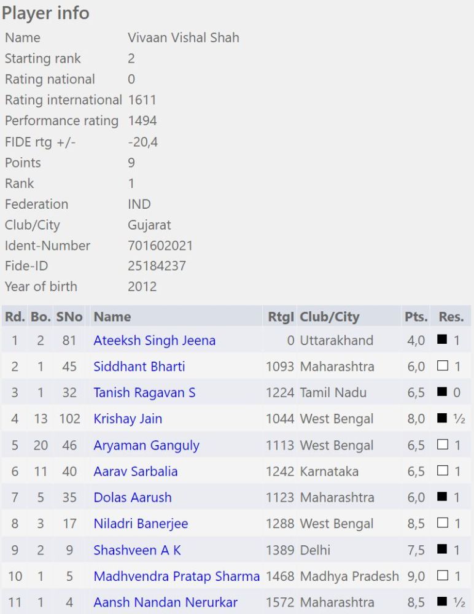Click black square beside Tanish Ragavan's result
Viewport: 474px width, 614px height.
[442, 392]
